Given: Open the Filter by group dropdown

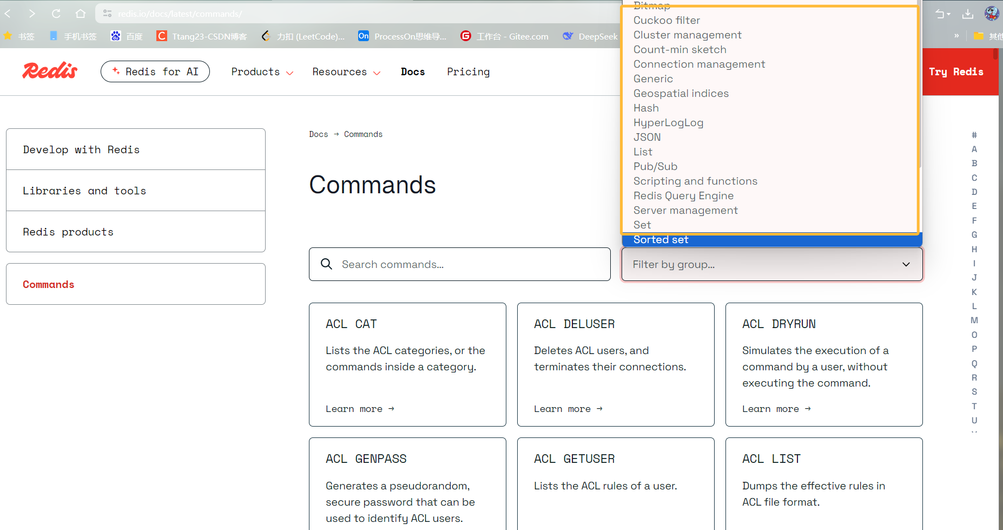Looking at the screenshot, I should tap(772, 264).
